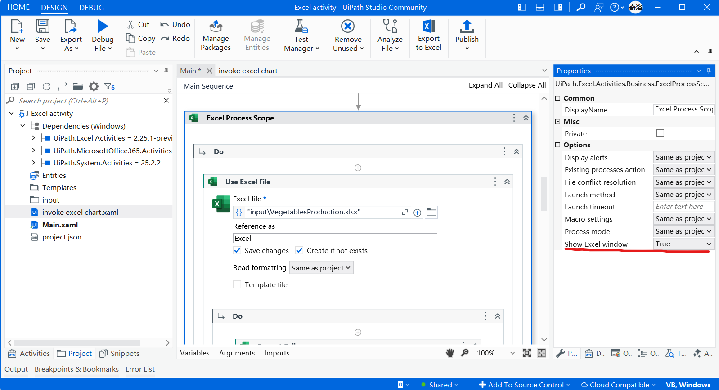Toggle the Create if not exists checkbox
Screen dimensions: 719x390
coord(299,251)
